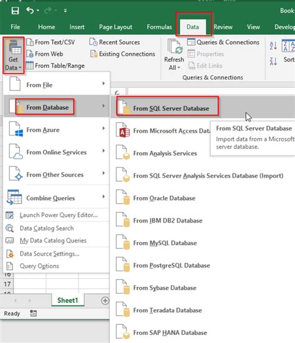Choose From SAP HANA Database
Image resolution: width=295 pixels, height=343 pixels.
click(203, 332)
